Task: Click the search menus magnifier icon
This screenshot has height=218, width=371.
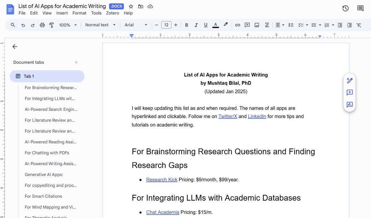Action: [x=13, y=25]
